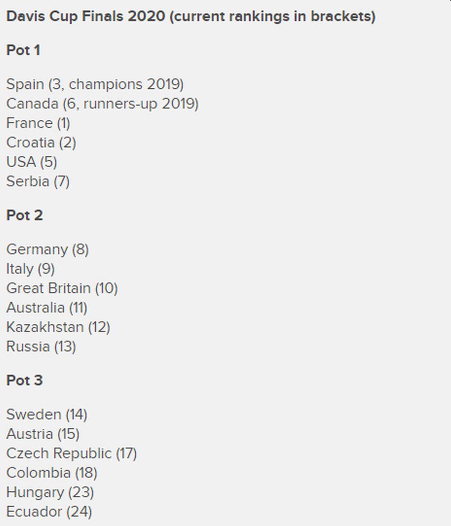Click the Kazakhstan (12) entry
Image resolution: width=451 pixels, height=526 pixels.
tap(58, 326)
